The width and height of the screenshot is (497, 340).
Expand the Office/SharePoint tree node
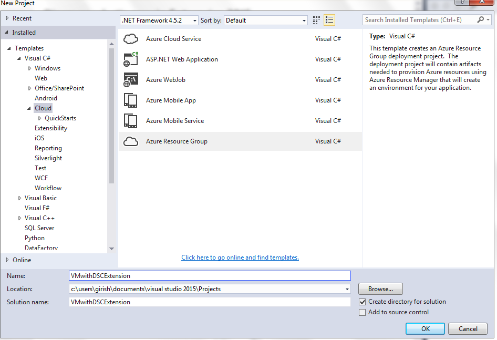pos(29,88)
